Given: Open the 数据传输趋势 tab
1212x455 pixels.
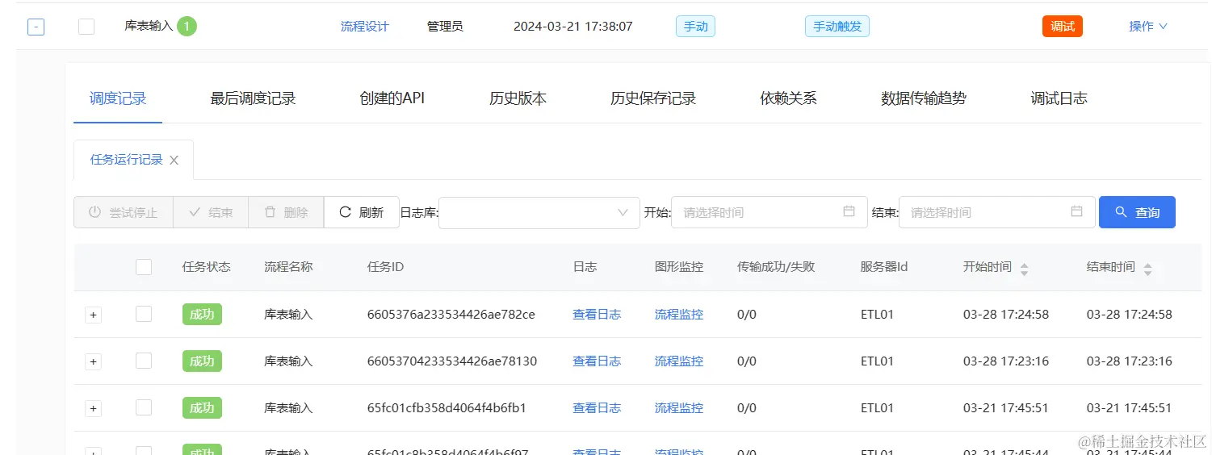Looking at the screenshot, I should 924,98.
